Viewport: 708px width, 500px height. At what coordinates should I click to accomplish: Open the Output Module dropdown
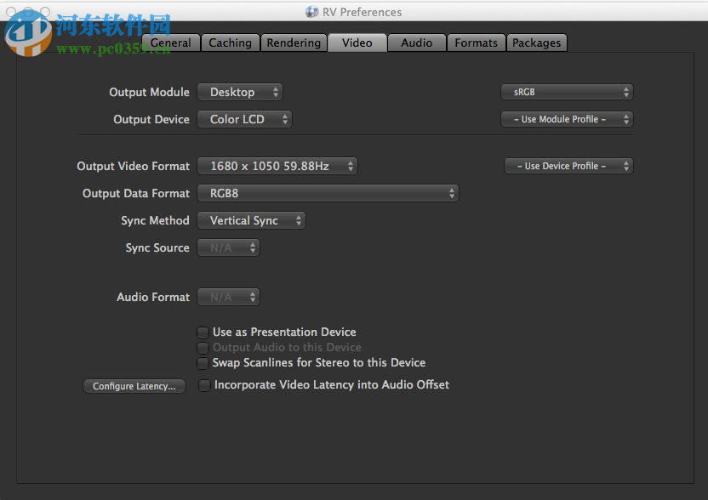coord(240,92)
